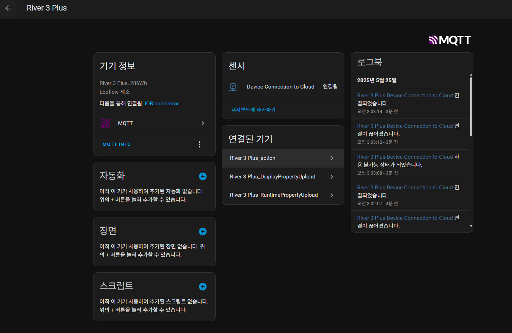Screen dimensions: 512x333
Task: Add a new scene with plus icon
Action: click(x=203, y=231)
